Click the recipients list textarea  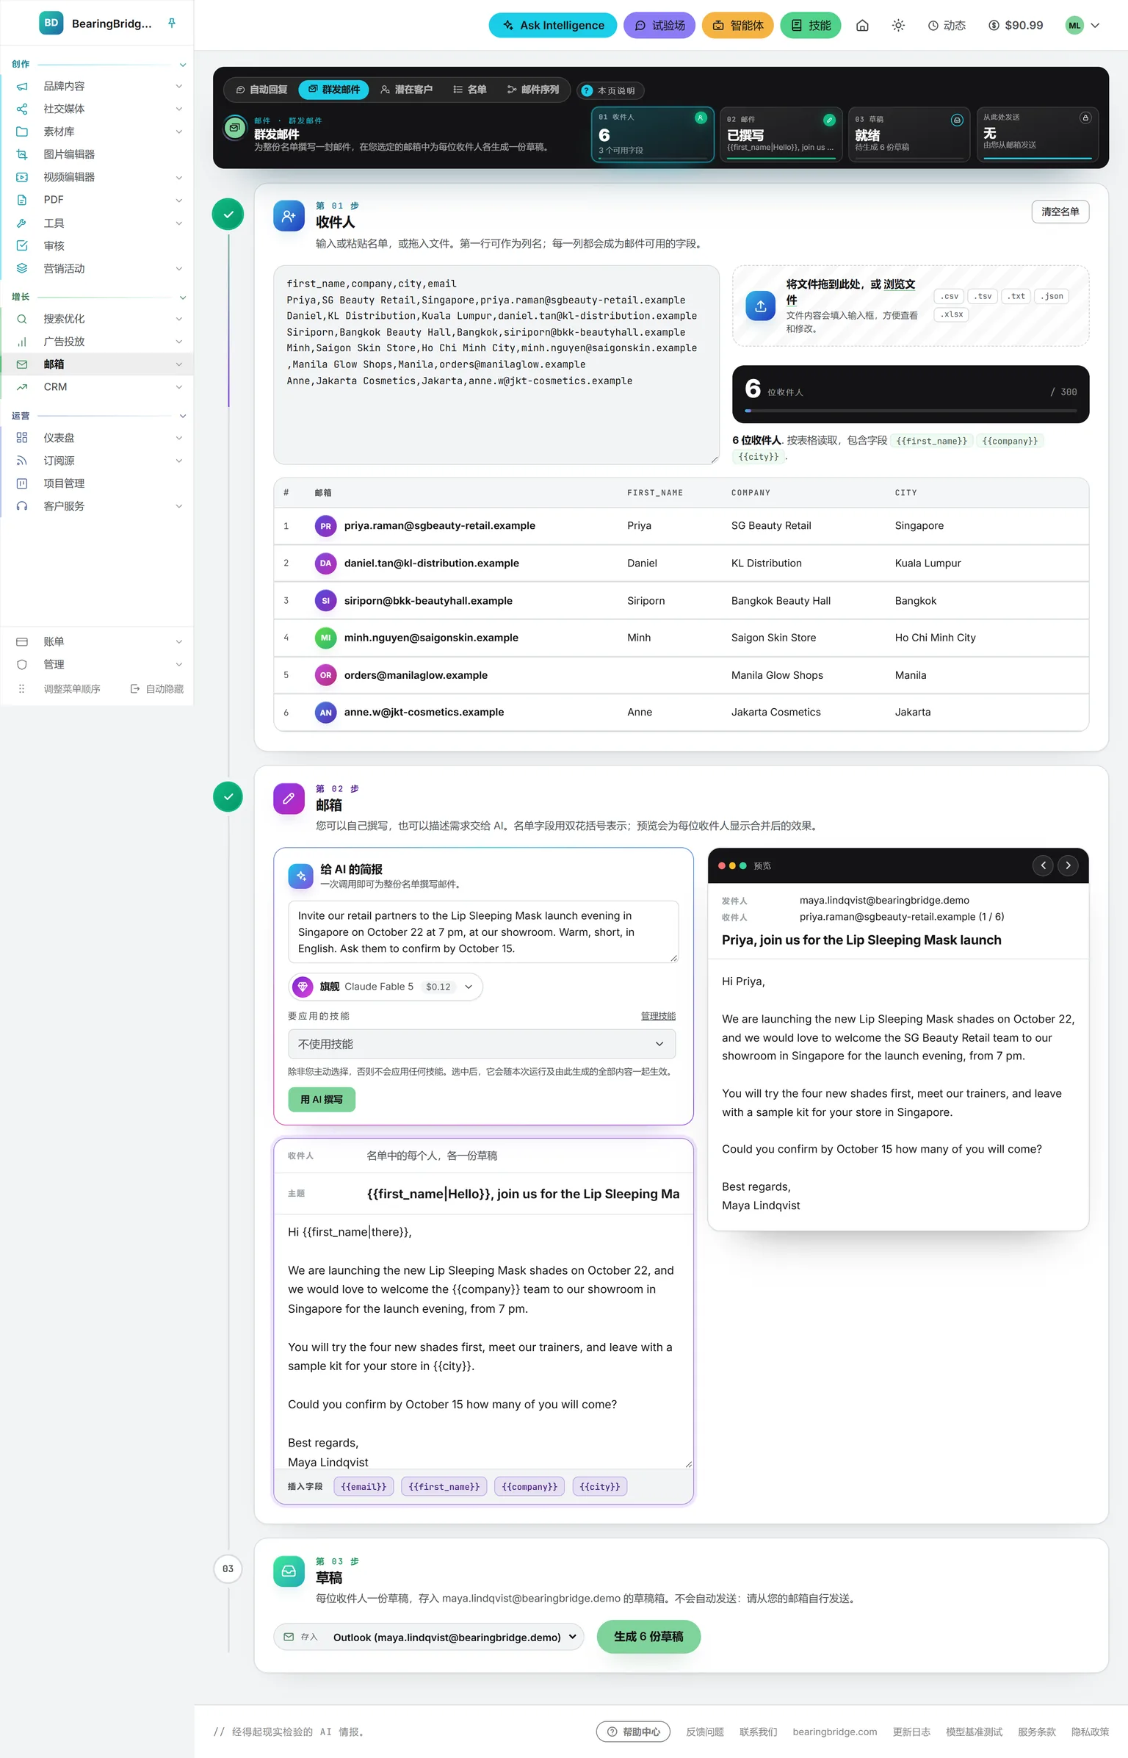click(x=496, y=365)
